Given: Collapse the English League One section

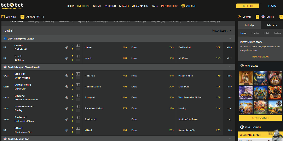Looking at the screenshot, I should [x=230, y=139].
